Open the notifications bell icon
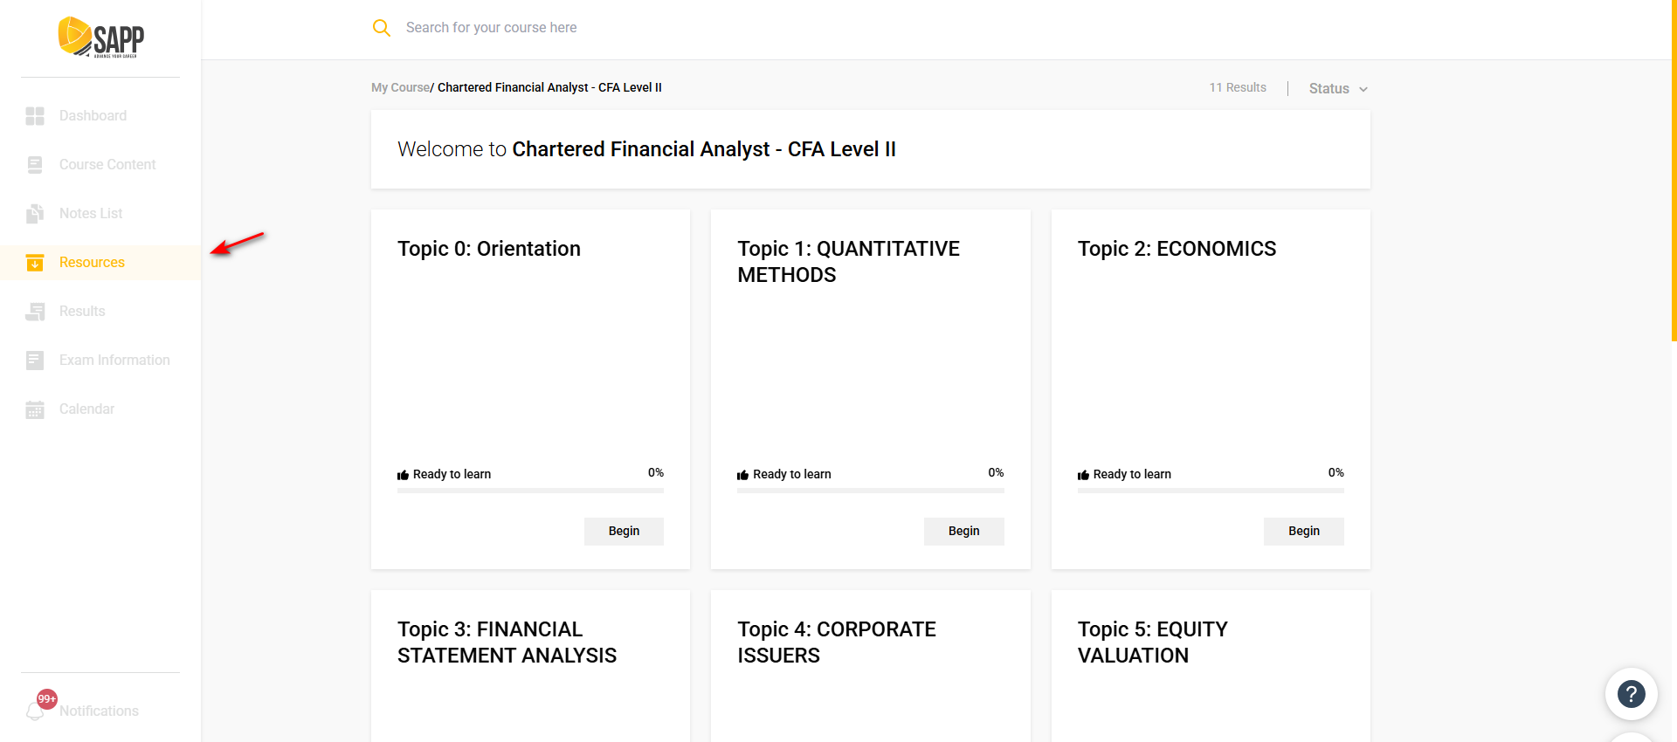 click(x=36, y=711)
